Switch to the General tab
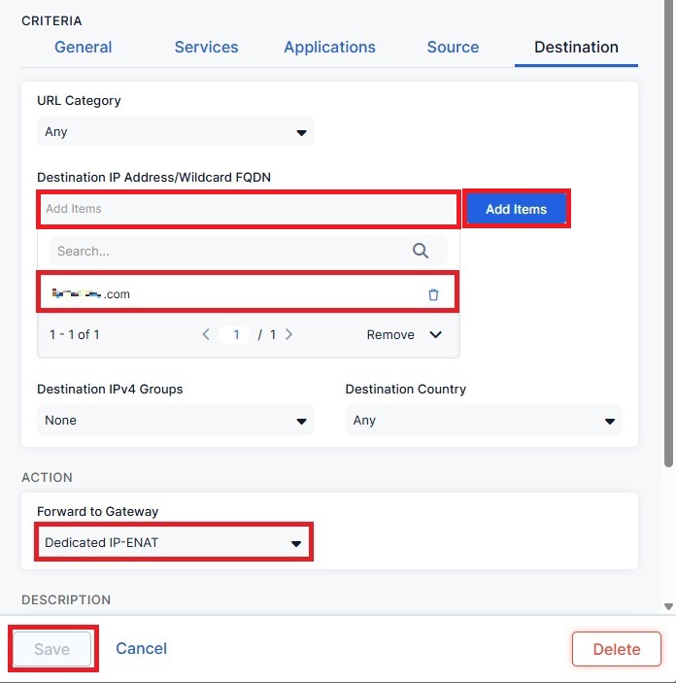Viewport: 676px width, 683px height. [x=83, y=47]
